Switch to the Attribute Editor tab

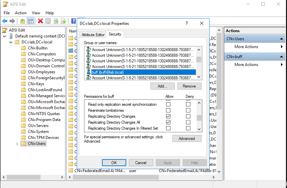[x=93, y=35]
